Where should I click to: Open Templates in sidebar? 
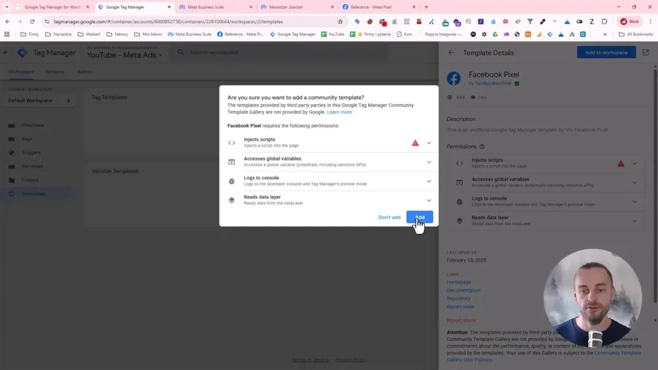pos(33,194)
